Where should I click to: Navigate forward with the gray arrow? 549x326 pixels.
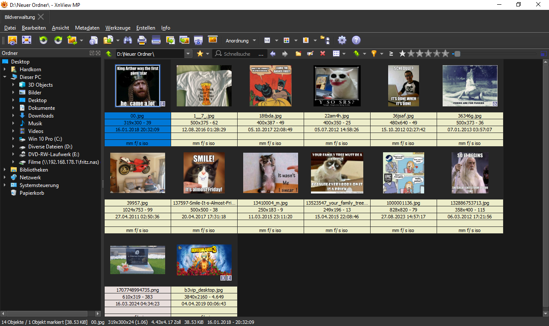tap(285, 54)
